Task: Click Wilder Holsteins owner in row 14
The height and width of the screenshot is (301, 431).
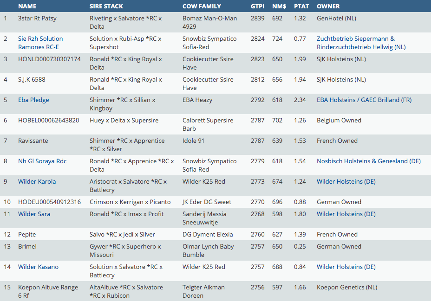Action: [x=346, y=267]
